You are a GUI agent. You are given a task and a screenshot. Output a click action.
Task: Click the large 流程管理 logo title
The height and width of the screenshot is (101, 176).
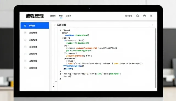coord(35,16)
